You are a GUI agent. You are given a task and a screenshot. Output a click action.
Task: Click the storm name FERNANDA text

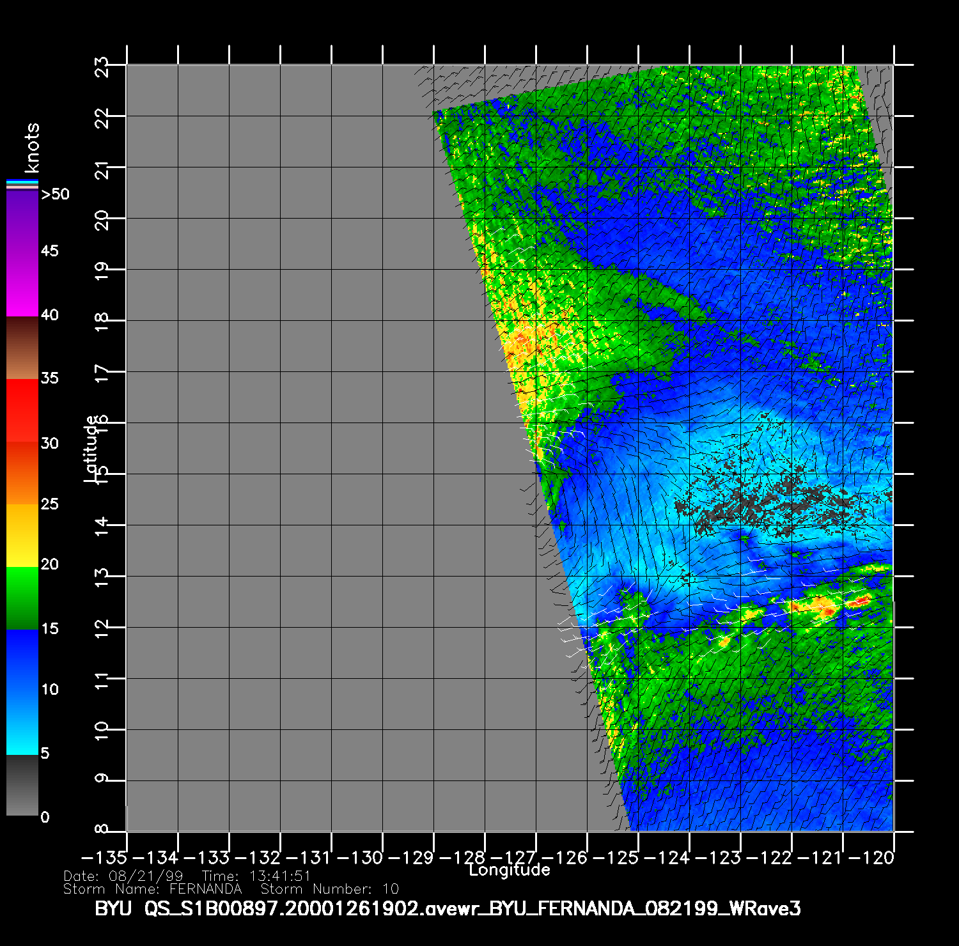[205, 889]
